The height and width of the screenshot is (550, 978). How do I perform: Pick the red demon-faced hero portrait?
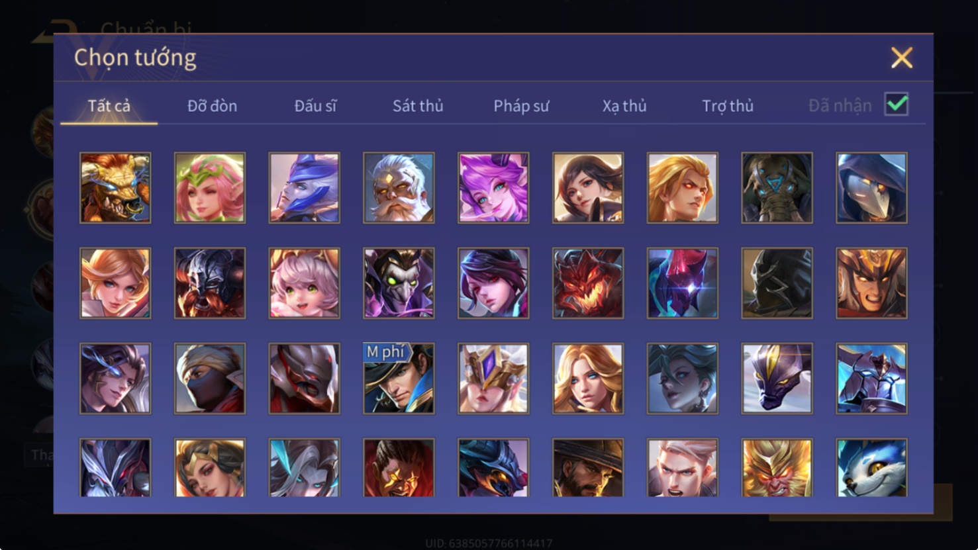click(x=588, y=283)
